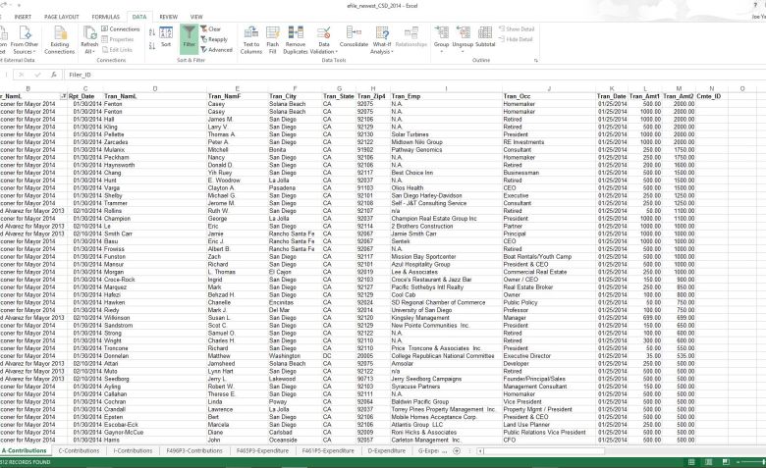Image resolution: width=766 pixels, height=468 pixels.
Task: Switch to I-Contributions sheet
Action: coord(133,451)
